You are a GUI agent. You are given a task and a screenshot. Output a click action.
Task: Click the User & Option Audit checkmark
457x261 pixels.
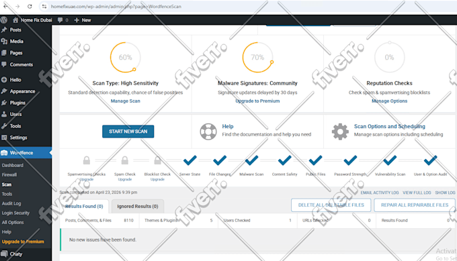(x=430, y=160)
